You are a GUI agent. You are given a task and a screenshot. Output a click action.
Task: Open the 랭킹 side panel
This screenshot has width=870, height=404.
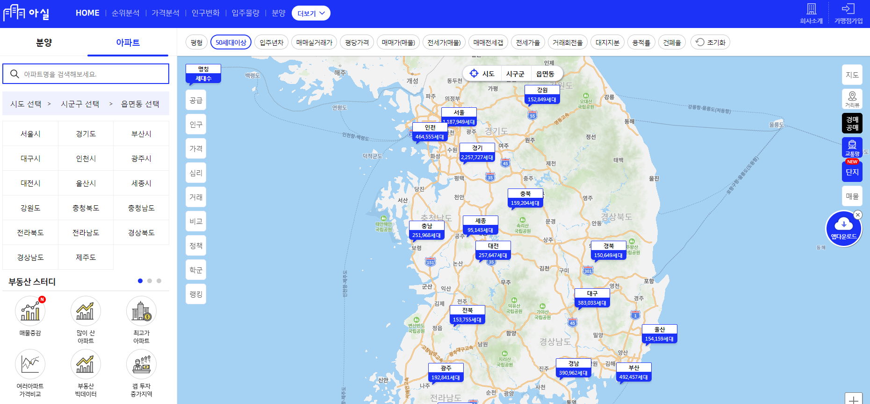196,294
